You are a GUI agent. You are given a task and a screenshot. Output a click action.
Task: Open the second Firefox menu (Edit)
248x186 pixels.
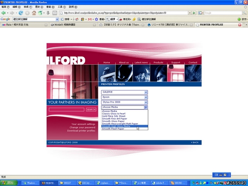pos(17,7)
